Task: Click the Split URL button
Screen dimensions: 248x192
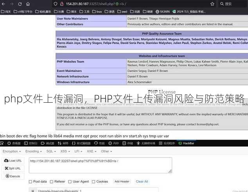Action: click(13, 168)
